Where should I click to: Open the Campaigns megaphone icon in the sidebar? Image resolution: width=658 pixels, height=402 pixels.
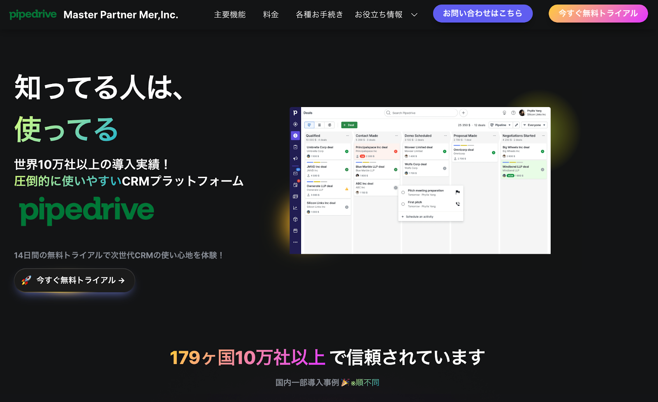(x=295, y=158)
